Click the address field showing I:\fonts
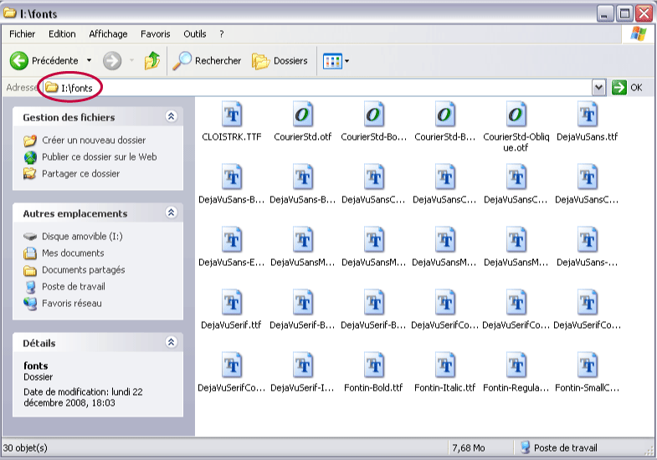Image resolution: width=657 pixels, height=460 pixels. (317, 88)
